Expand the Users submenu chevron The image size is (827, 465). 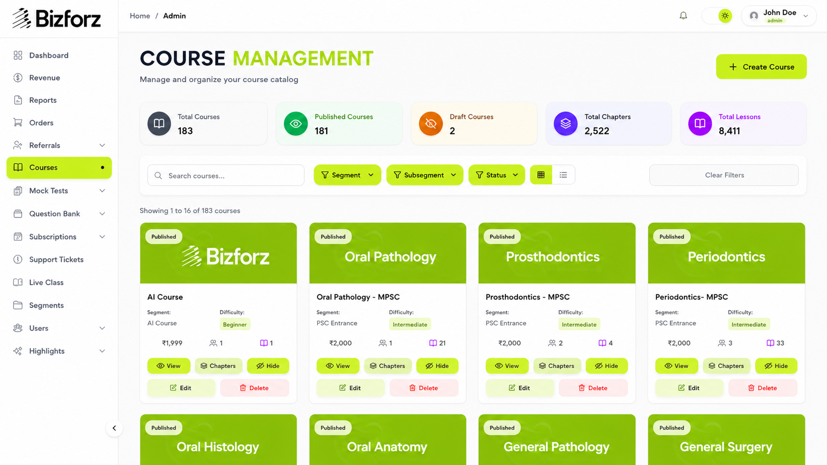[102, 328]
